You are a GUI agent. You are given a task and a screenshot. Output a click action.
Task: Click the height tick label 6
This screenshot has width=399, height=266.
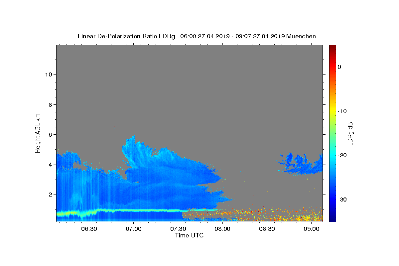tap(51, 135)
